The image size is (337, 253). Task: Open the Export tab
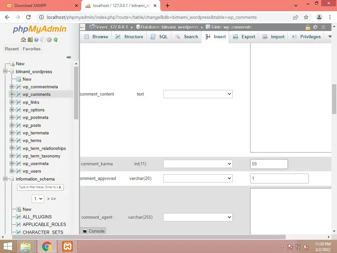pyautogui.click(x=244, y=37)
